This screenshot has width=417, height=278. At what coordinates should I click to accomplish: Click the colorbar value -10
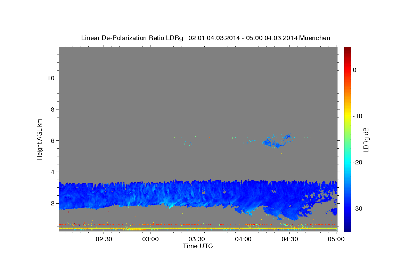tap(357, 116)
